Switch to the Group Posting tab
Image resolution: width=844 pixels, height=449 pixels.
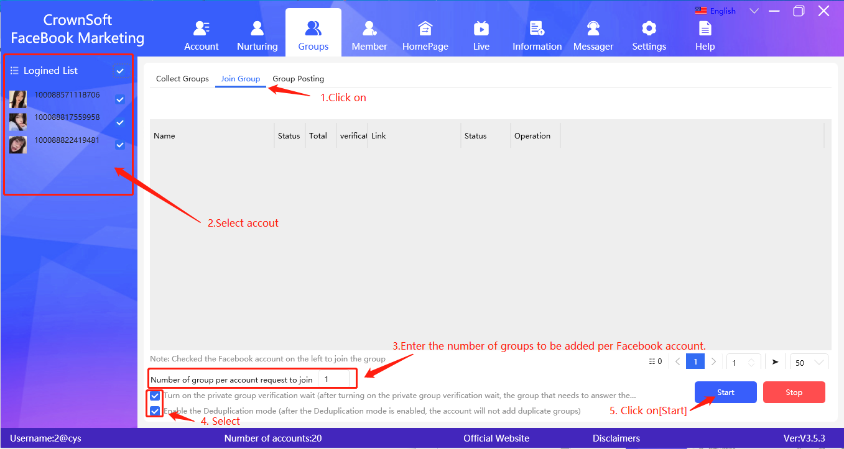(298, 79)
